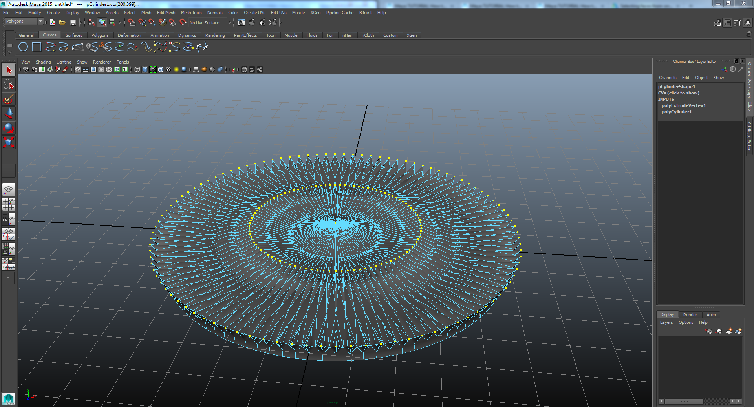Open the Mesh menu
754x407 pixels.
click(146, 13)
